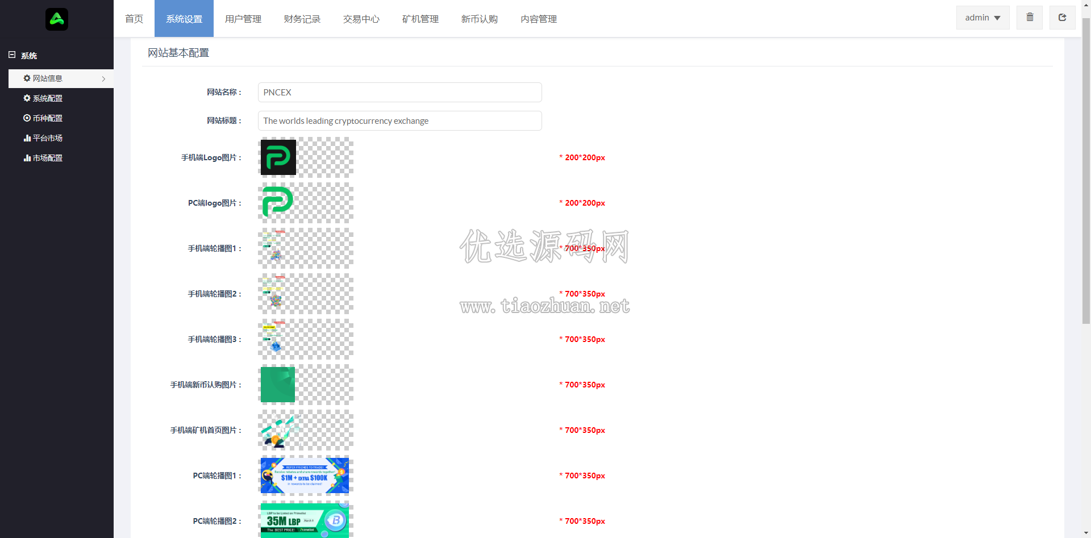The image size is (1091, 538).
Task: Click the 网站名称 input containing PNCEX
Action: (x=399, y=92)
